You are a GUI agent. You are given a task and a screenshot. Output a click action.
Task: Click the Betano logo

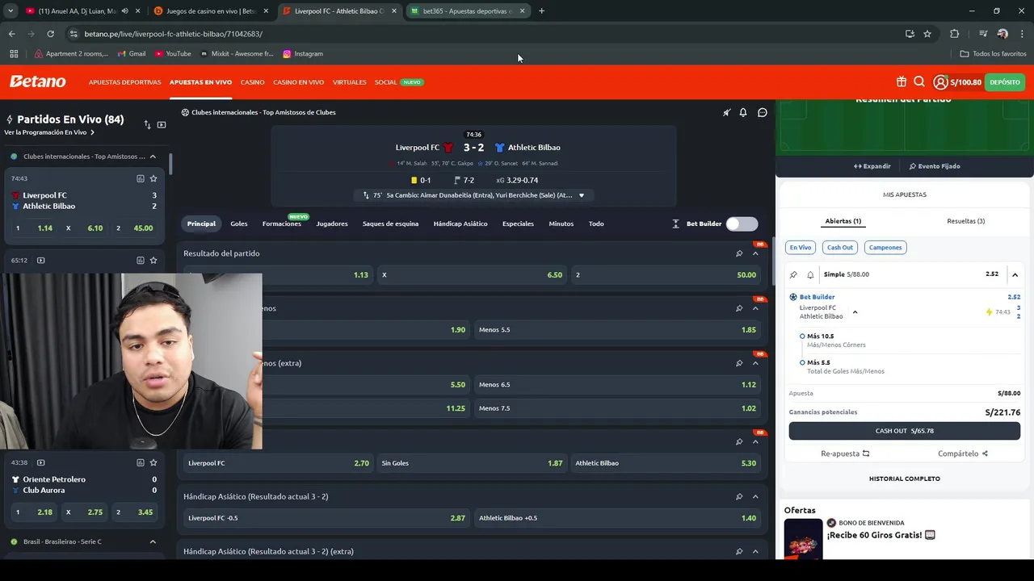[x=37, y=82]
